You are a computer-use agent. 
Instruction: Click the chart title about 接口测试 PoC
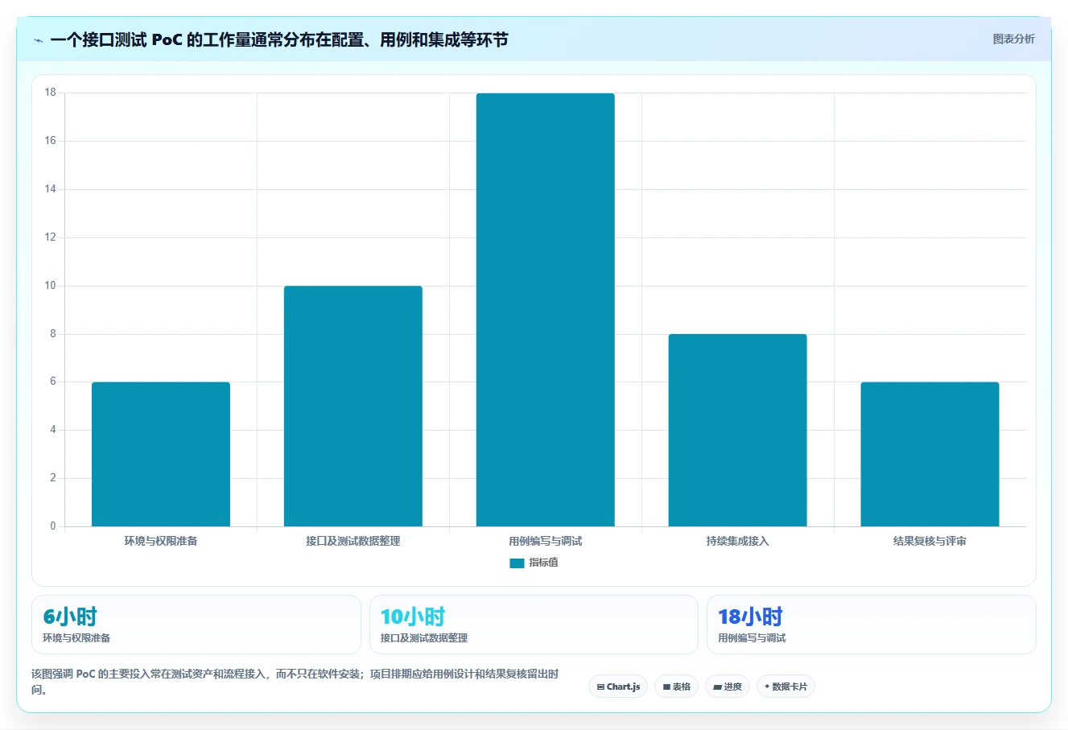[x=279, y=40]
